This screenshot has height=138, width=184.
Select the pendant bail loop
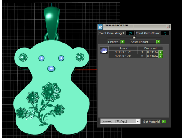pos(52,24)
